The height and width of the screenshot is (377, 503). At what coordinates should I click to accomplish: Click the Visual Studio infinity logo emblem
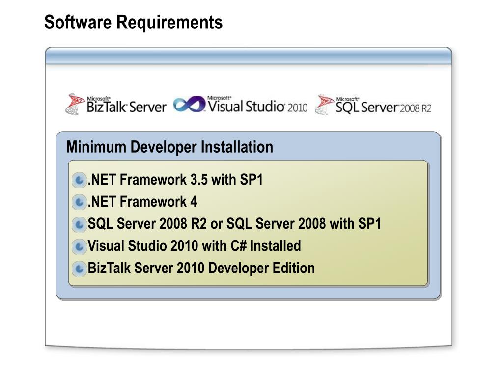click(189, 104)
